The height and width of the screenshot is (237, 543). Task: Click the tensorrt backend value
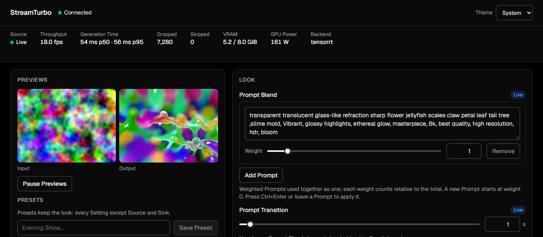coord(322,42)
